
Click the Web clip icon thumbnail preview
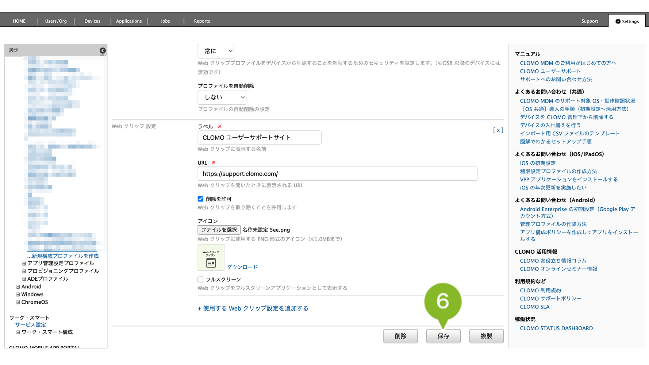tap(211, 257)
